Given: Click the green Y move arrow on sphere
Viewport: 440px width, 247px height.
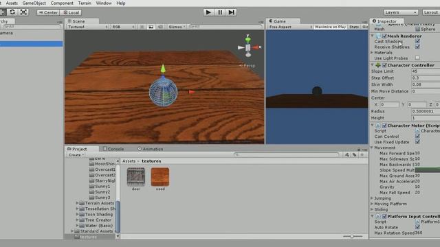Looking at the screenshot, I should [x=163, y=69].
